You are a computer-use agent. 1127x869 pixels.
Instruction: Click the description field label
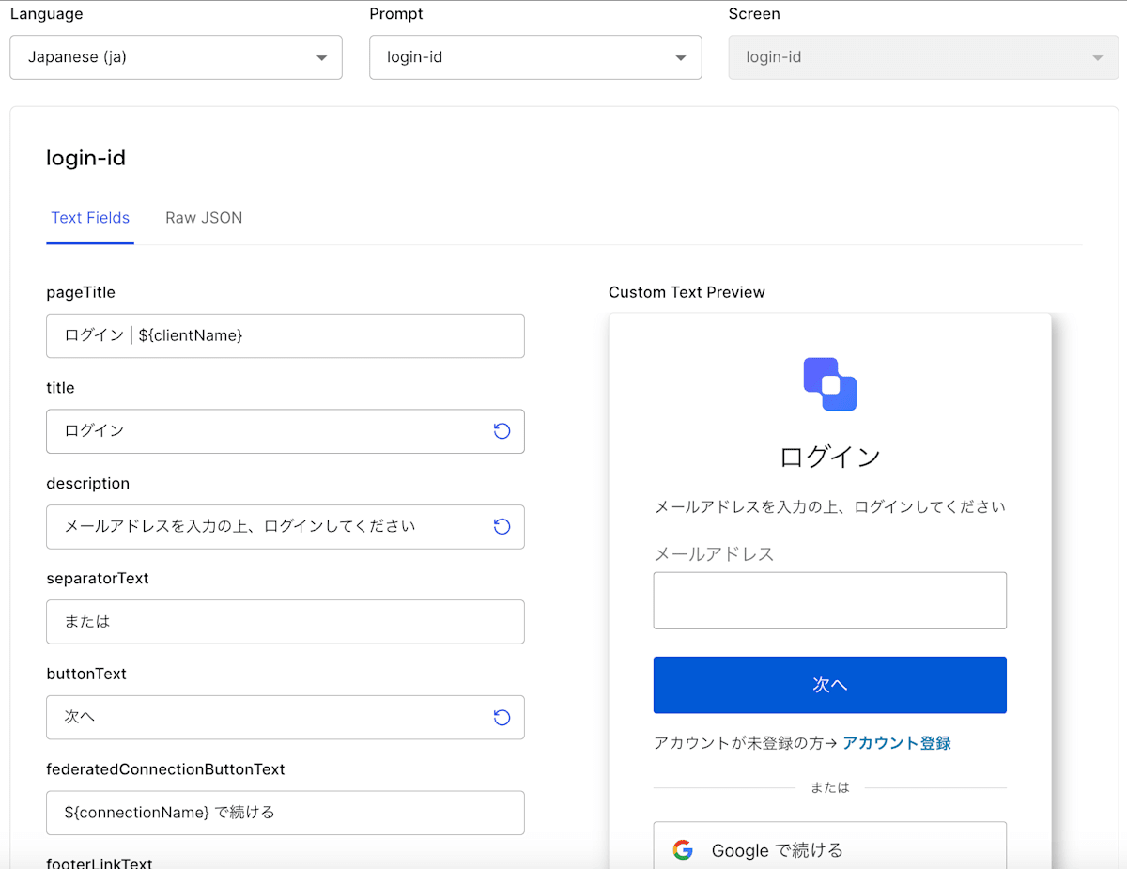88,483
